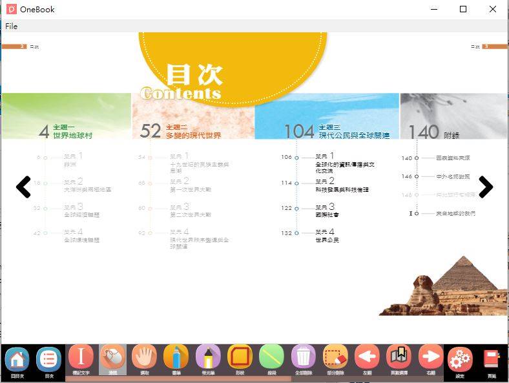Select the hand grab tool
This screenshot has height=383, width=509.
point(145,357)
